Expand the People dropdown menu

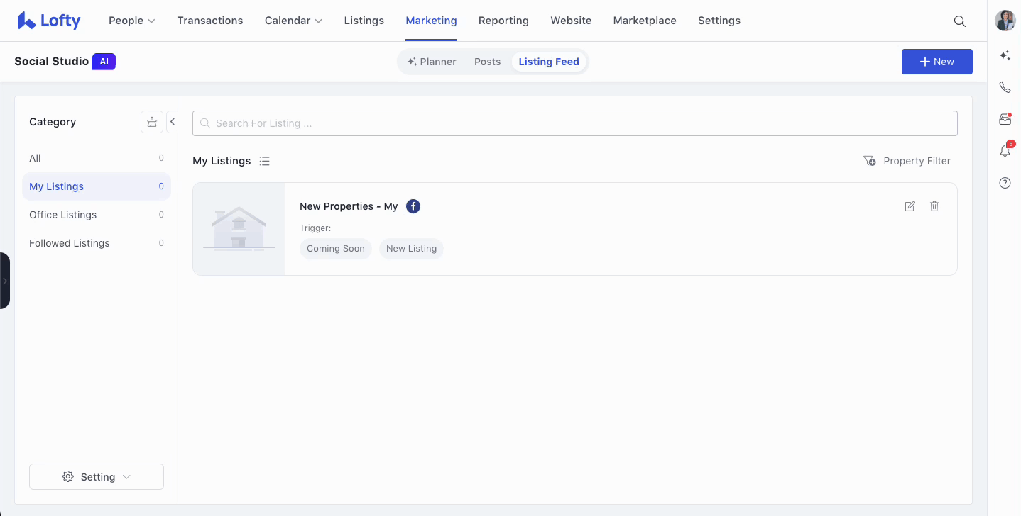click(x=131, y=21)
